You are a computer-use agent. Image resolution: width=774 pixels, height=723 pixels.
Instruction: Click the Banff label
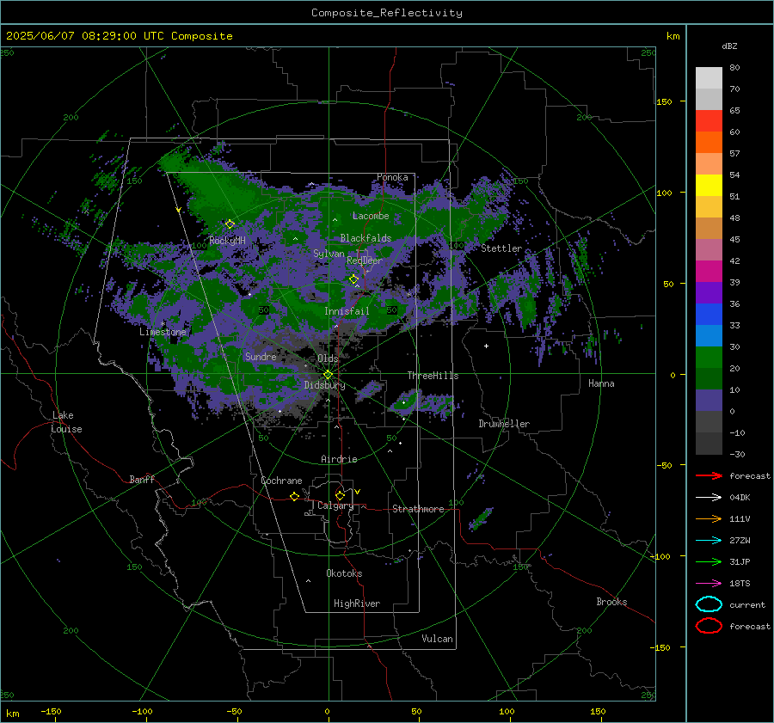[142, 480]
